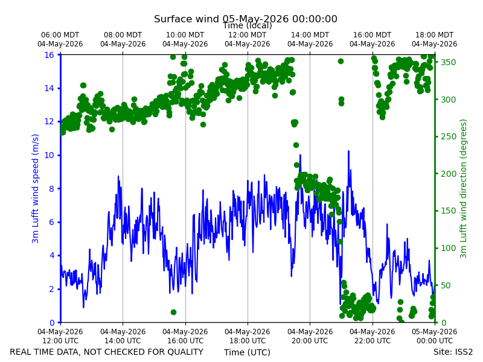This screenshot has height=362, width=483.
Task: Select the 10:00 MDT top axis label
Action: coord(185,39)
